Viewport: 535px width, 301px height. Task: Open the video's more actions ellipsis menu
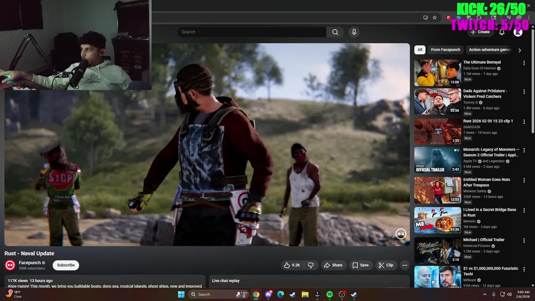pyautogui.click(x=405, y=265)
